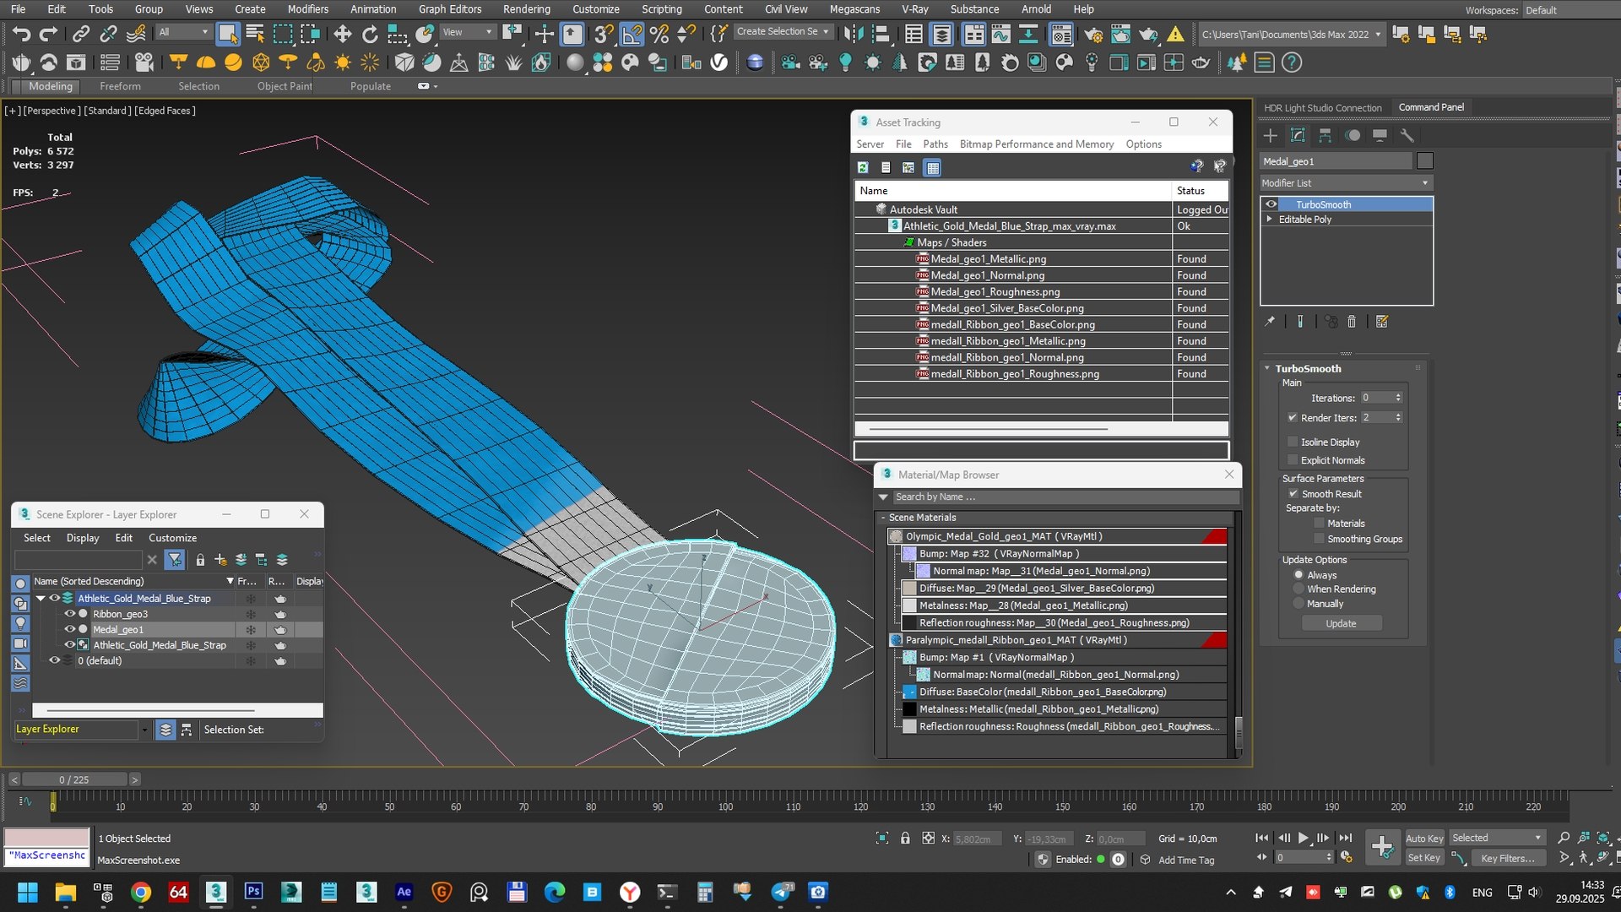This screenshot has height=912, width=1621.
Task: Open the Create tab in Command Panel
Action: point(1270,135)
